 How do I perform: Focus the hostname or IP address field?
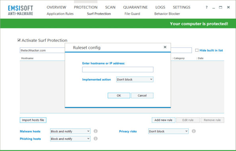118,70
